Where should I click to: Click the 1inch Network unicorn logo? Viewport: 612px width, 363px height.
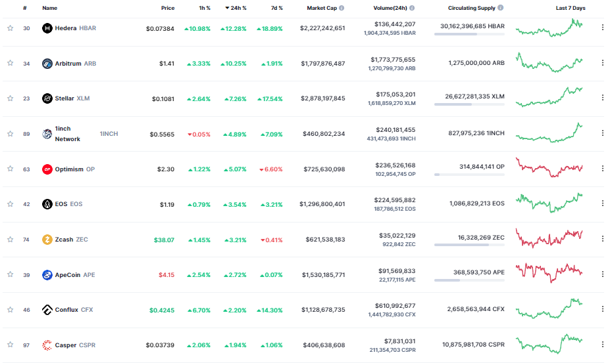[47, 134]
